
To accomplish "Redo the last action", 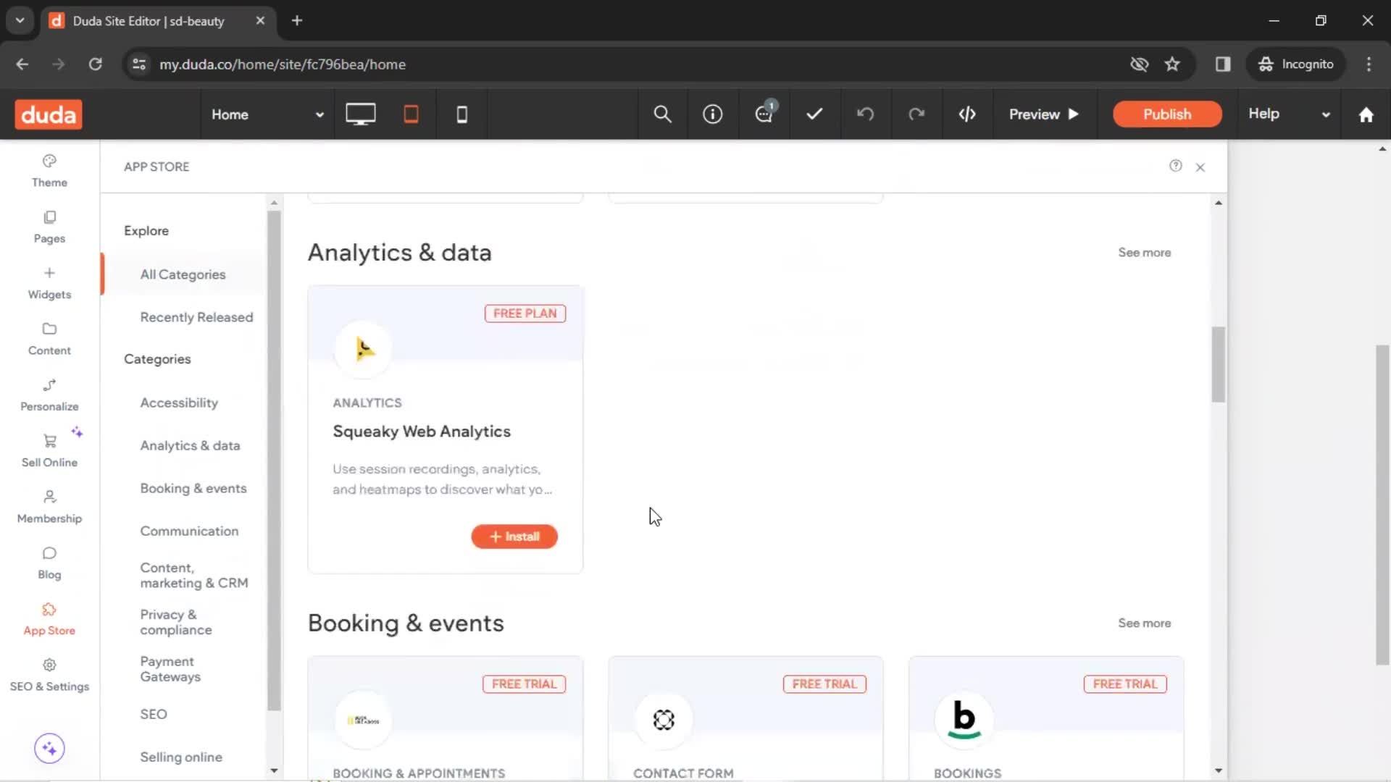I will 916,114.
